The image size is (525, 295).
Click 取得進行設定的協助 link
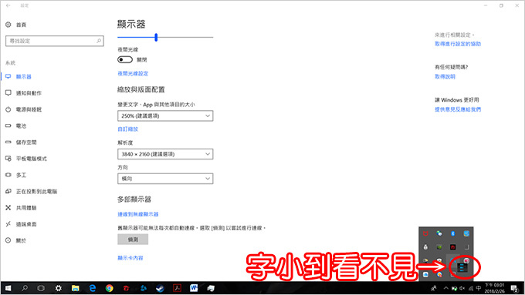coord(458,44)
